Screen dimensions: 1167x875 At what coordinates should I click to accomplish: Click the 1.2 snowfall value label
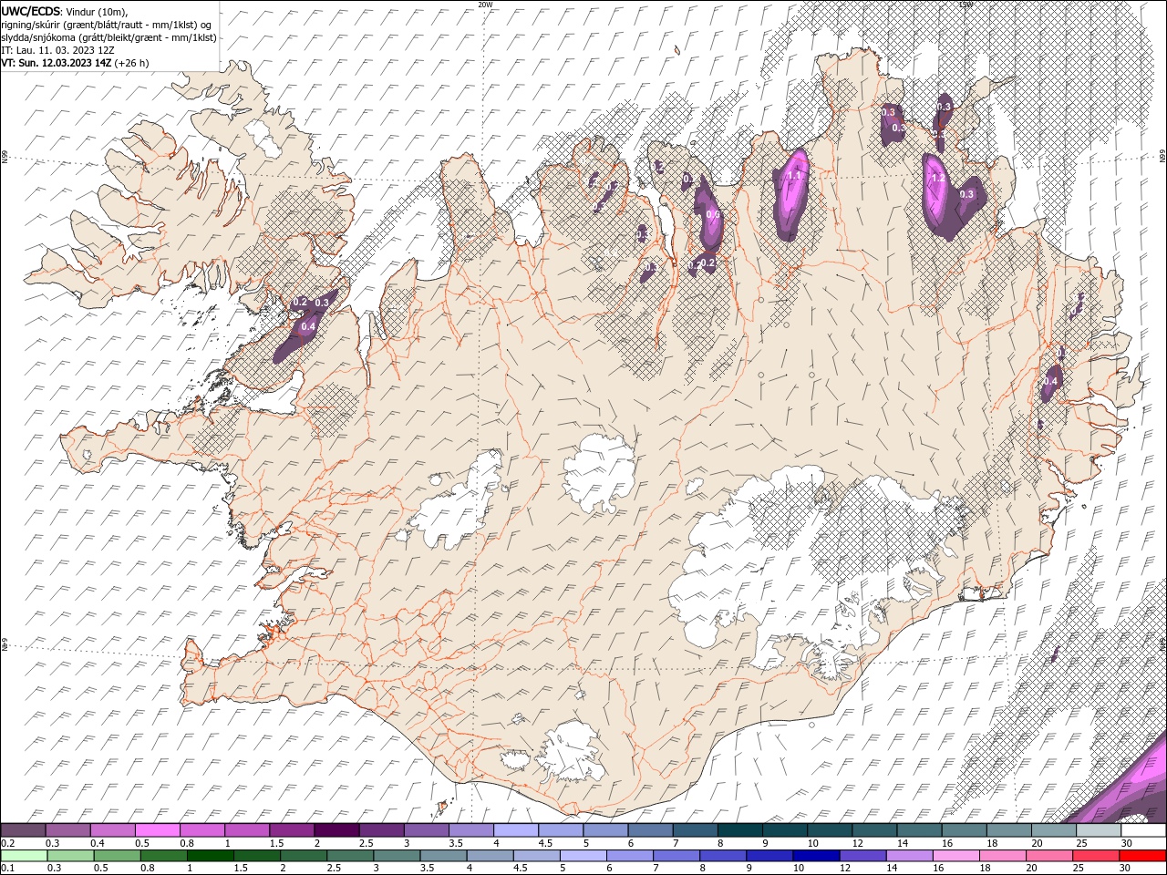pos(938,178)
